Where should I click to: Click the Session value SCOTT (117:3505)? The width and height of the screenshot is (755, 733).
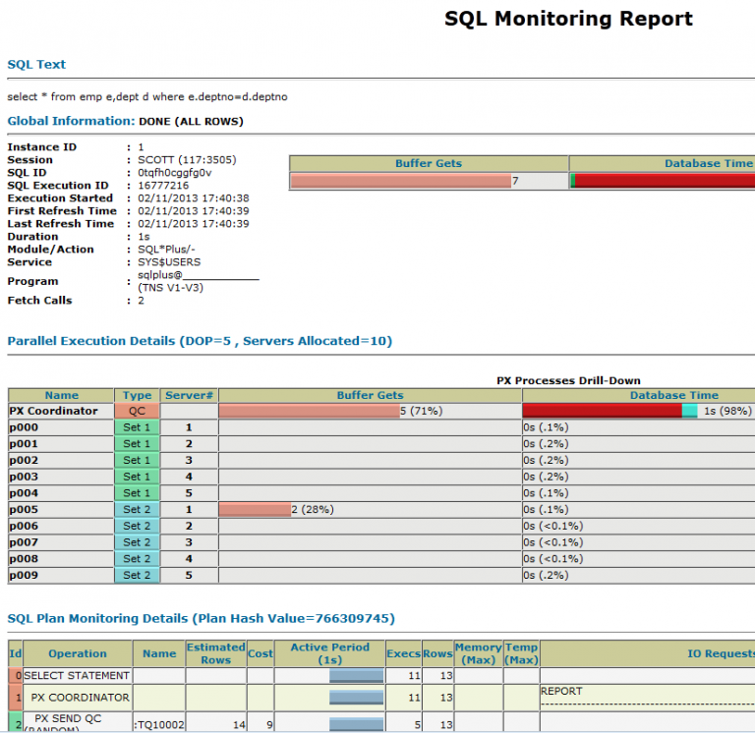[x=187, y=160]
